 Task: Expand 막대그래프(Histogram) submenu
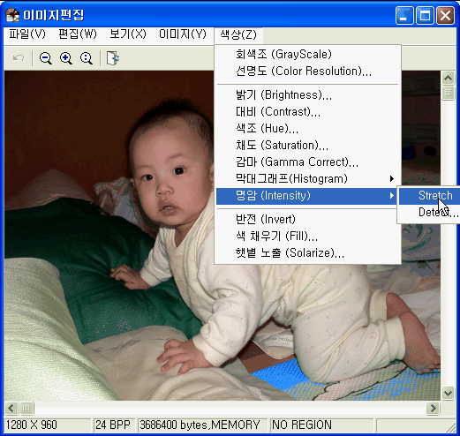308,179
